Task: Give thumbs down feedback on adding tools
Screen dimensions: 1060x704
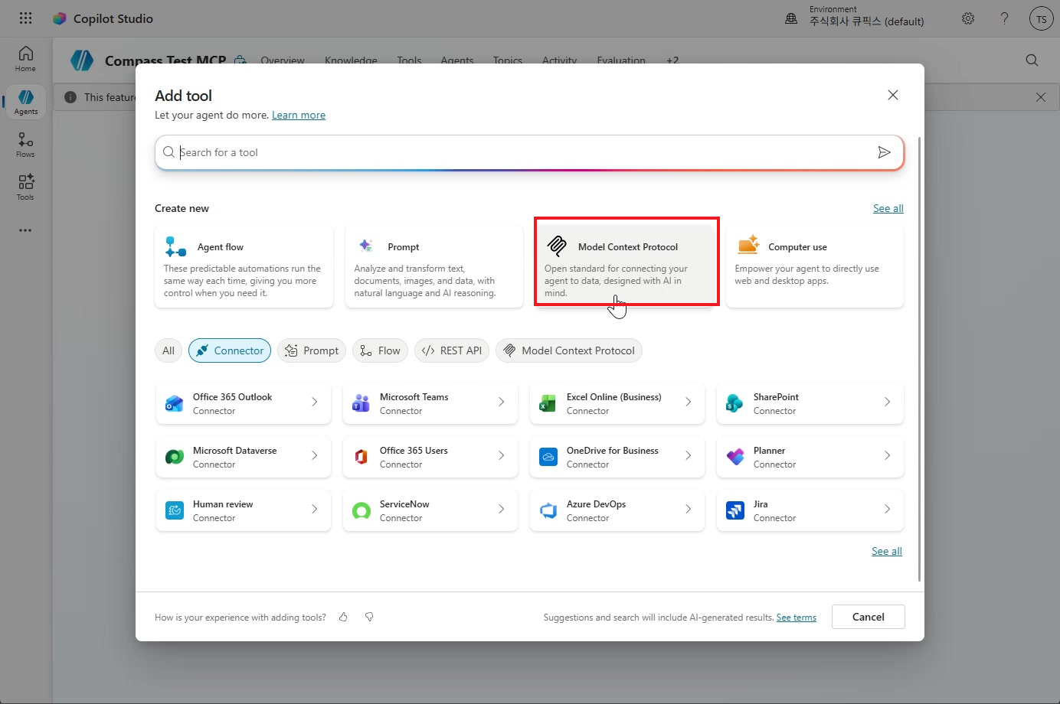Action: [369, 617]
